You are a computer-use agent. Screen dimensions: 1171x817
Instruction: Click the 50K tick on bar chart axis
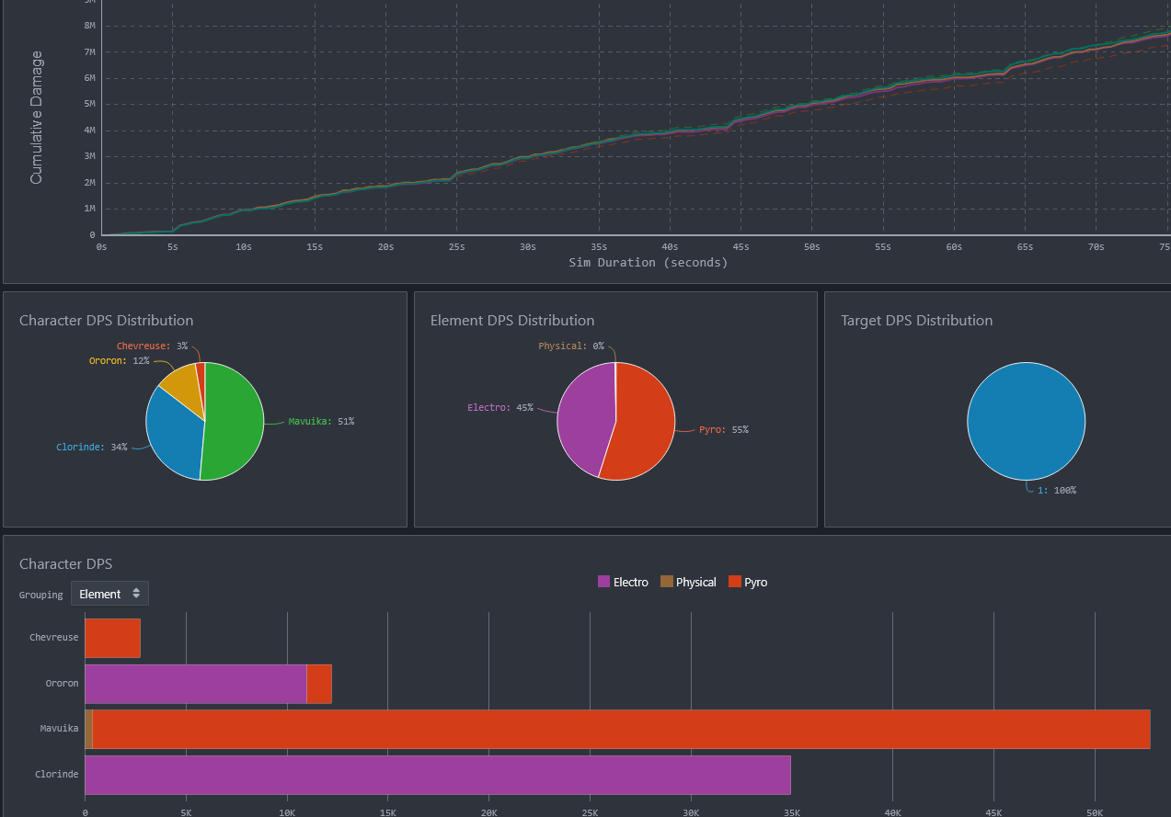click(1095, 813)
